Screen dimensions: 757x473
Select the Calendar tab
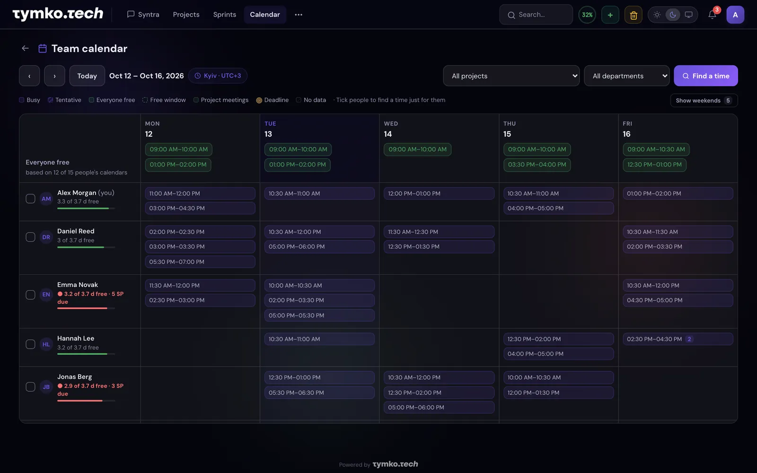click(x=264, y=15)
